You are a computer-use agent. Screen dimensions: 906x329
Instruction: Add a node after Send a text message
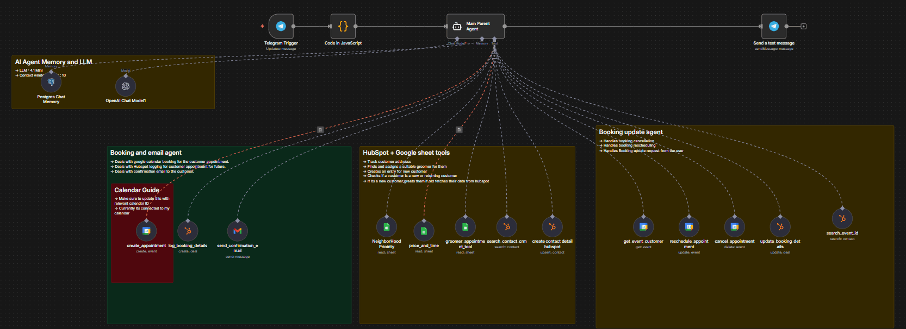(x=803, y=26)
